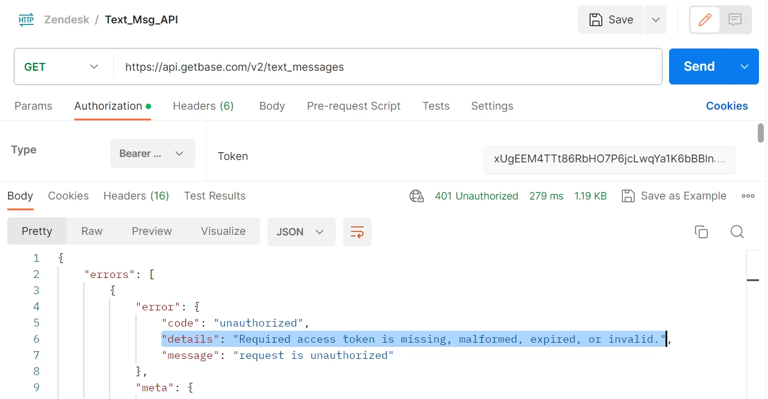The height and width of the screenshot is (399, 768).
Task: Click the Type label in the authorization panel
Action: (23, 150)
